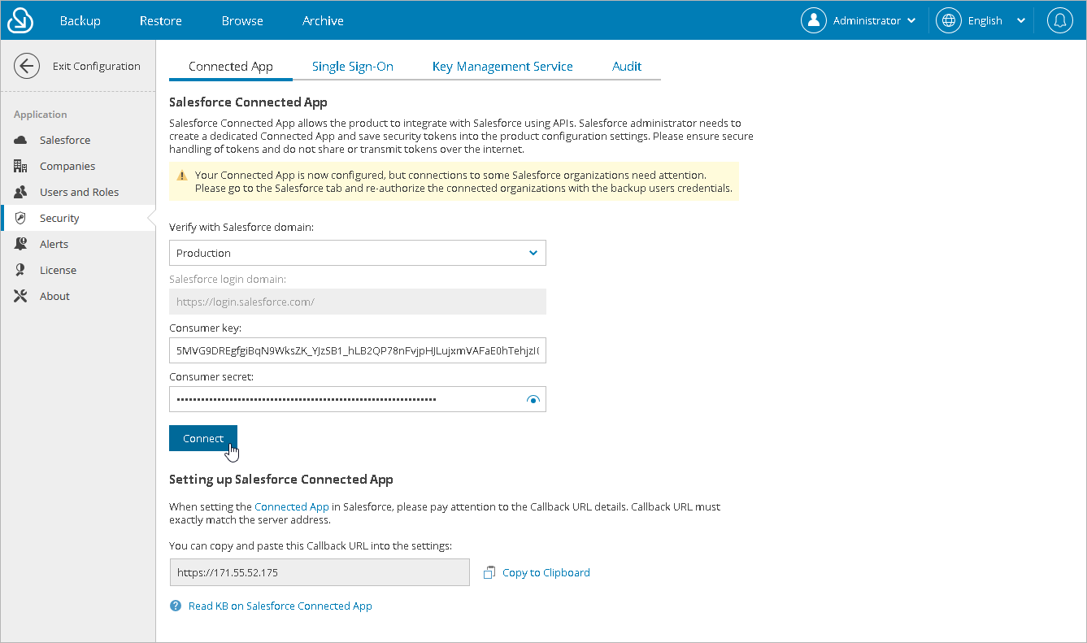Click the Companies building icon in sidebar
Viewport: 1087px width, 643px height.
point(21,166)
